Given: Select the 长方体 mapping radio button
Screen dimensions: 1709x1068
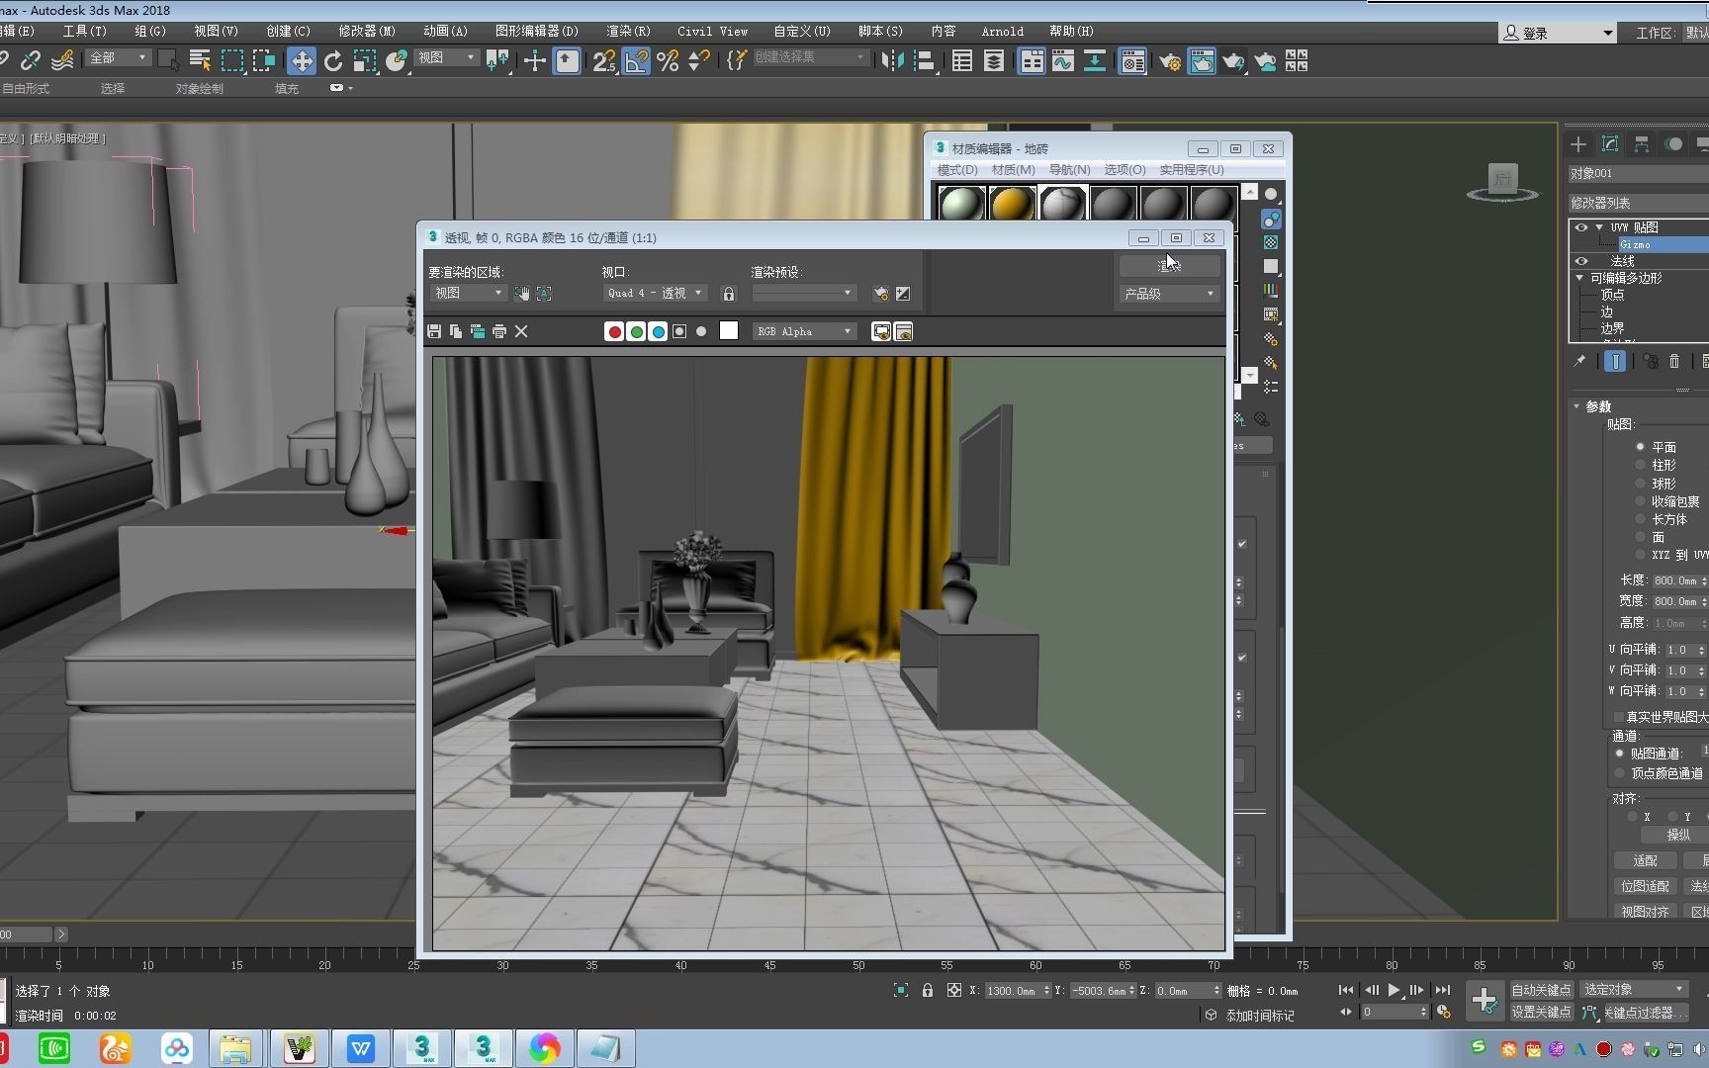Looking at the screenshot, I should 1640,519.
